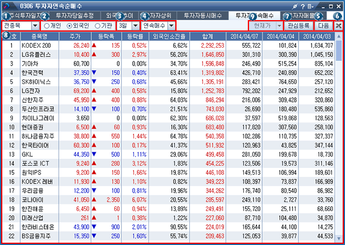Select the 한라비스테온 stock name
Screen dimensions: 345x245
38,227
